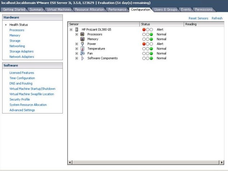Open Time Configuration settings

point(22,78)
